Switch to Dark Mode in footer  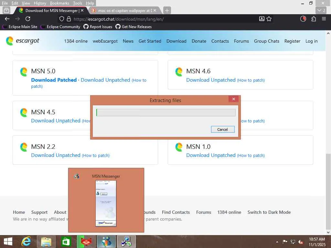tap(269, 212)
